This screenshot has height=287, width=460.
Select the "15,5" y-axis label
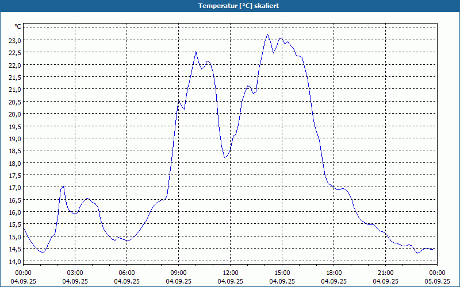(x=15, y=224)
